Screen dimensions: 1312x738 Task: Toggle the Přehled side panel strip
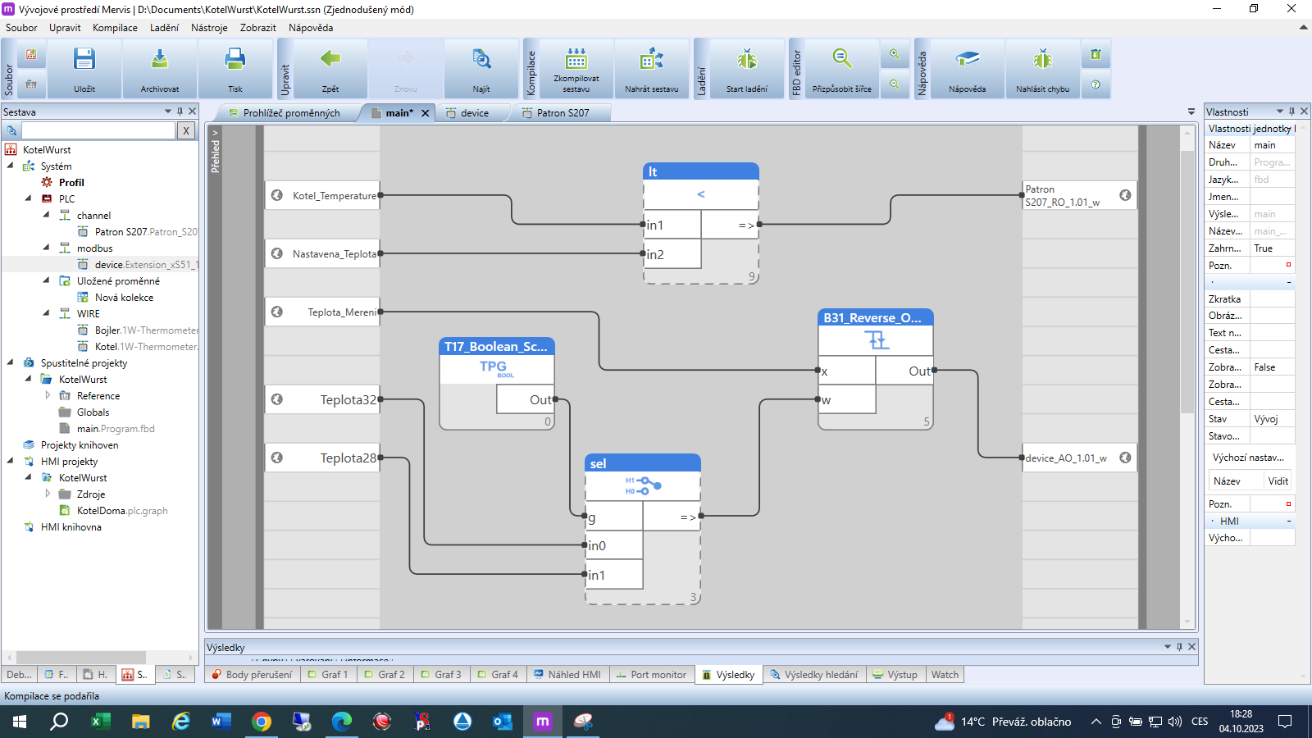pos(216,152)
